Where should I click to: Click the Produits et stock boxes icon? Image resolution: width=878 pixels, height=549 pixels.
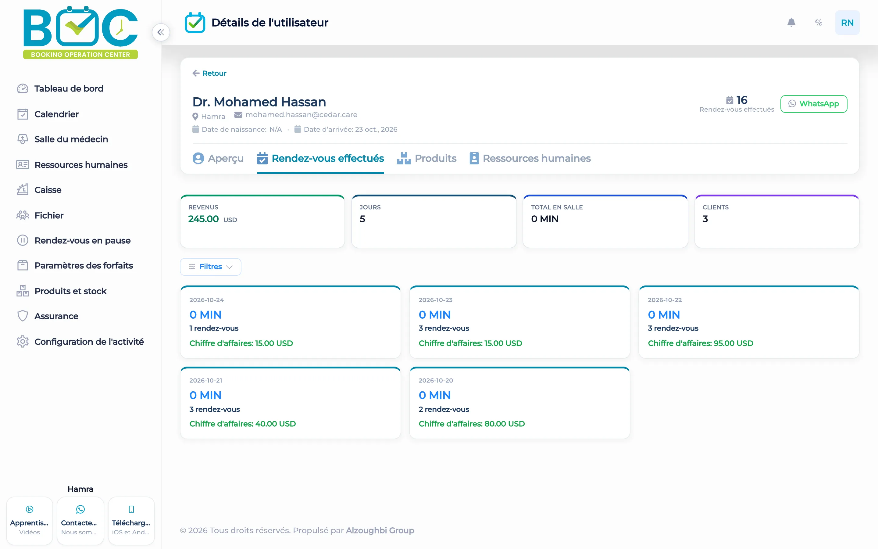23,291
